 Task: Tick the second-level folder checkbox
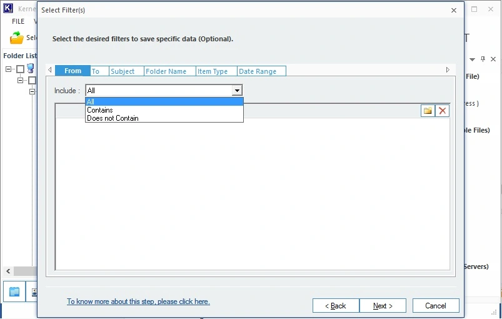tap(31, 81)
